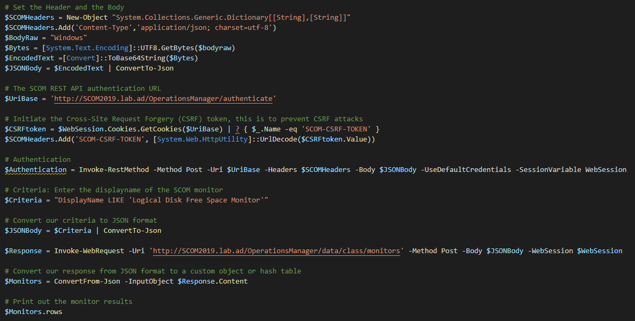The height and width of the screenshot is (321, 635).
Task: Click [System.Web.HttpUtility] type name
Action: tap(203, 139)
